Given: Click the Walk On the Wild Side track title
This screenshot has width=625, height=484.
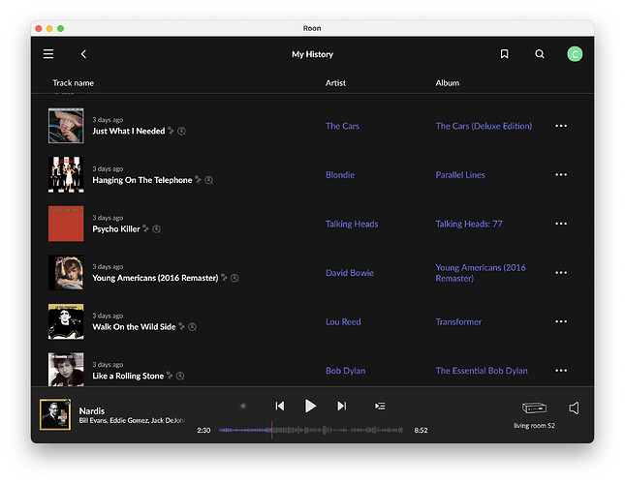Looking at the screenshot, I should (x=134, y=327).
